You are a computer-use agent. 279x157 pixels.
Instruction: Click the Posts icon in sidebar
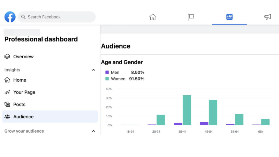[7, 104]
